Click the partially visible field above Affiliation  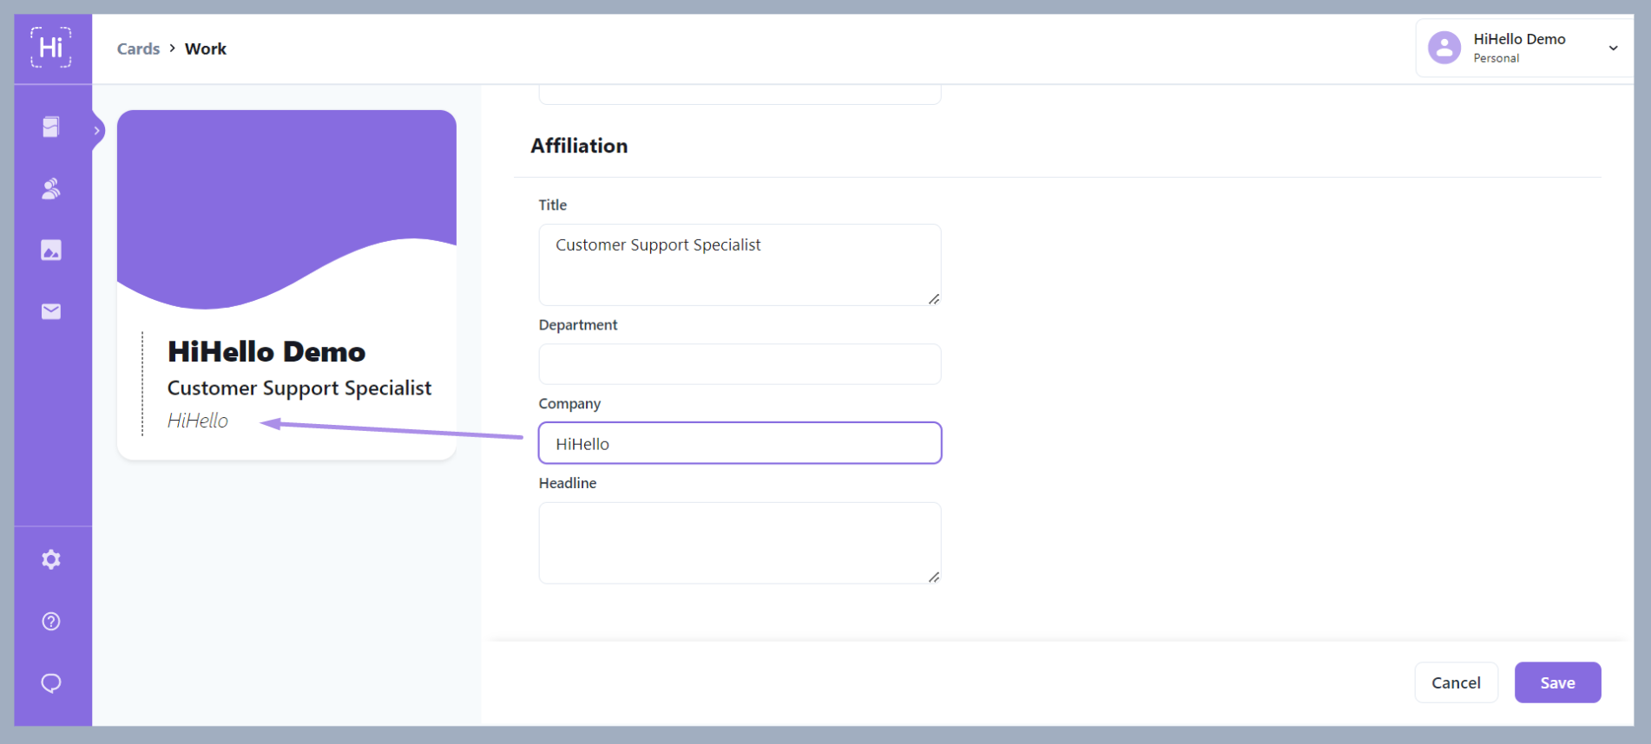740,95
